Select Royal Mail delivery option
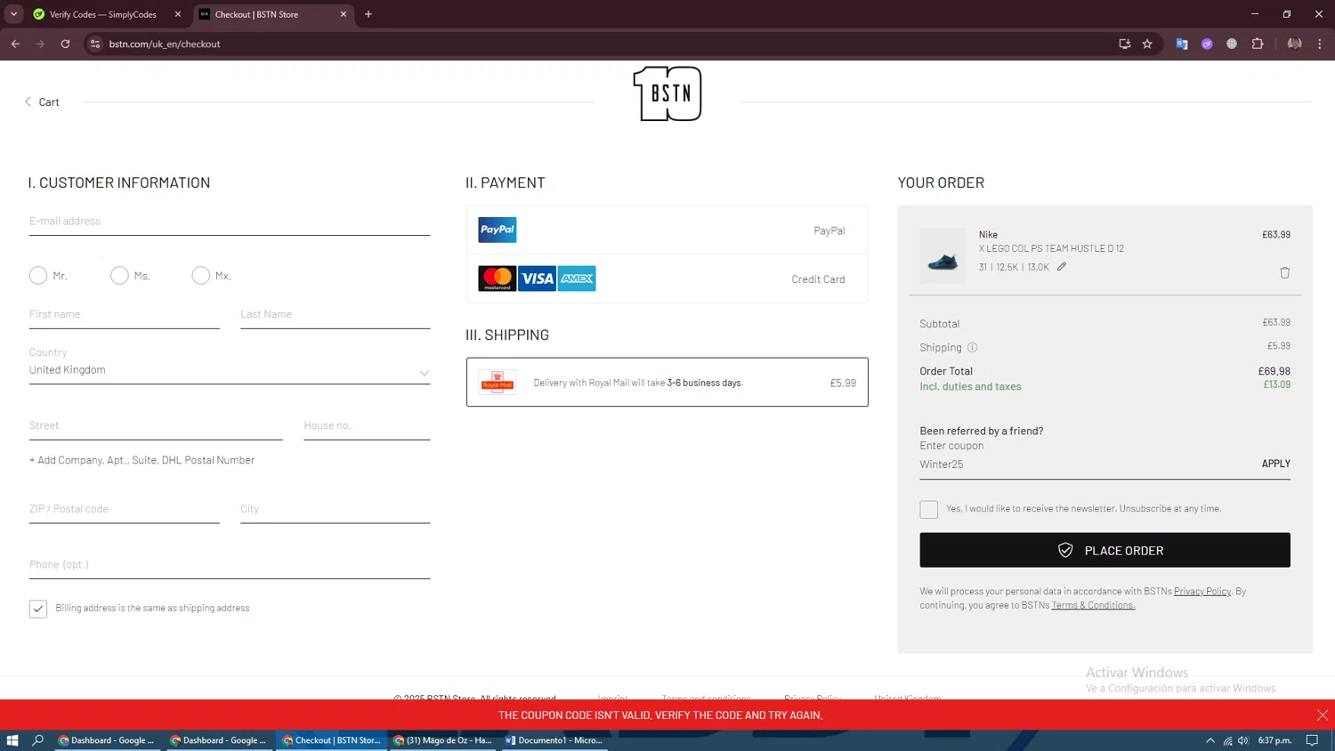 pos(667,383)
